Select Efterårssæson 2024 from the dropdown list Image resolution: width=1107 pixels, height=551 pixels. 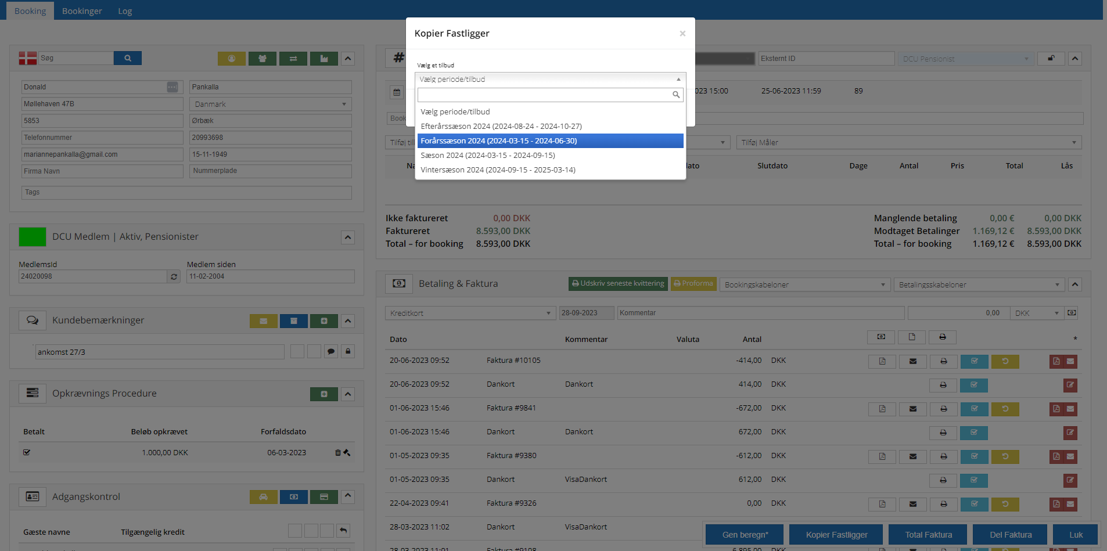pos(501,126)
